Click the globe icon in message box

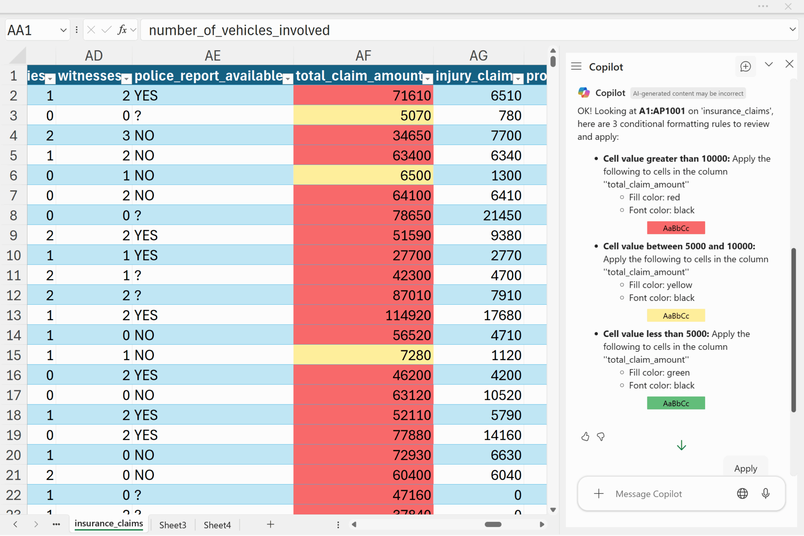coord(742,494)
